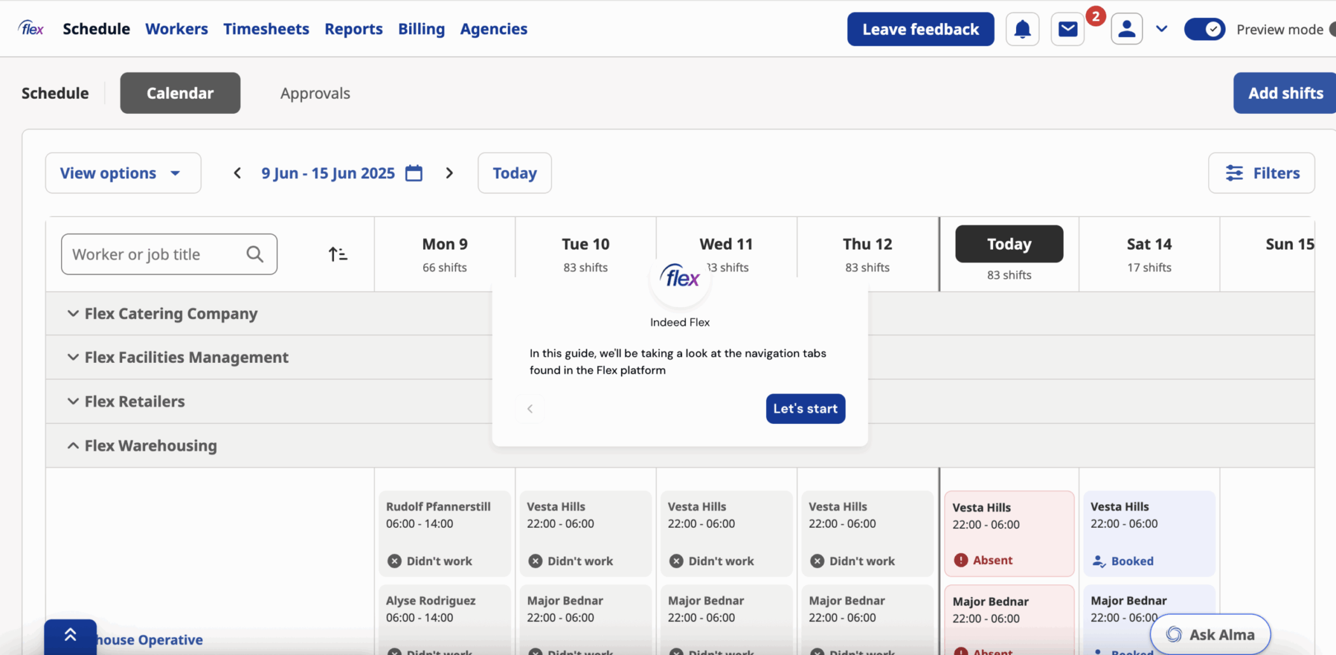Click Absent alert icon on Vesta Hills today
The image size is (1336, 655).
961,560
